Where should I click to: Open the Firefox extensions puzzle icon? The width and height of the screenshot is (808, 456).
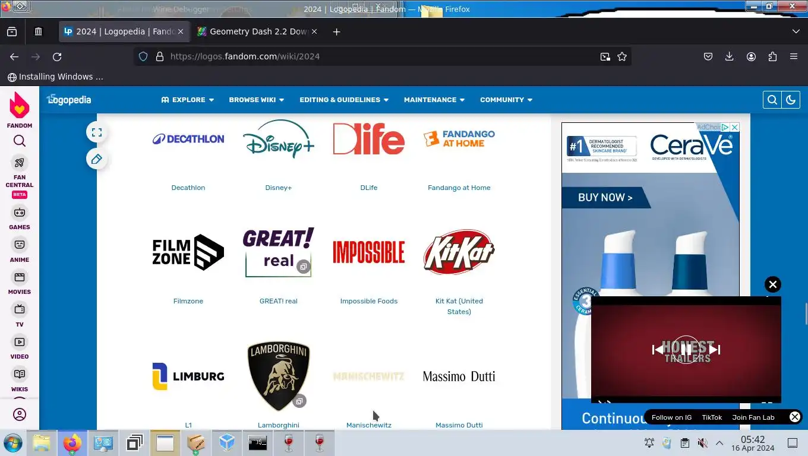pos(772,56)
